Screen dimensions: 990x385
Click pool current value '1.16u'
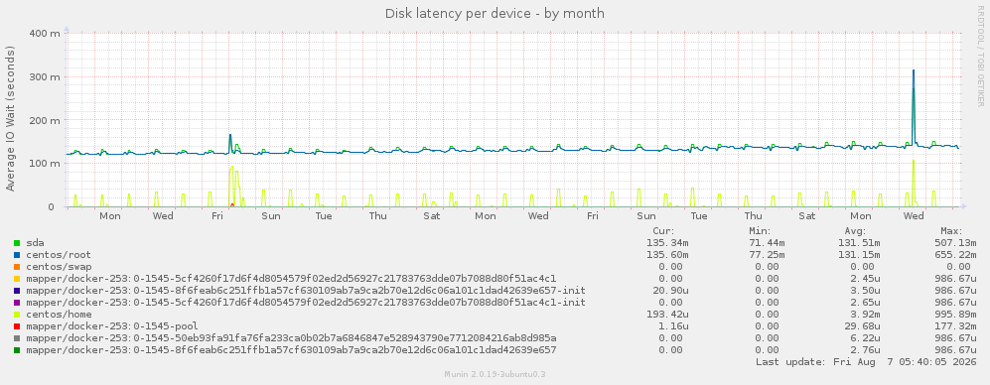(x=673, y=326)
